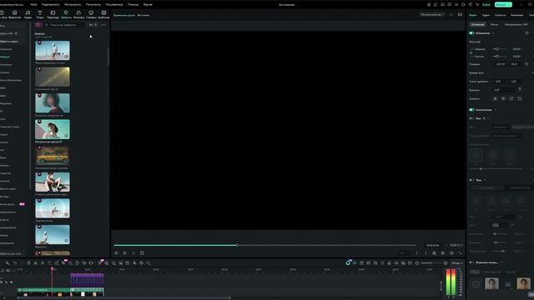The image size is (534, 300).
Task: Adjust the timeline zoom slider
Action: (x=431, y=263)
